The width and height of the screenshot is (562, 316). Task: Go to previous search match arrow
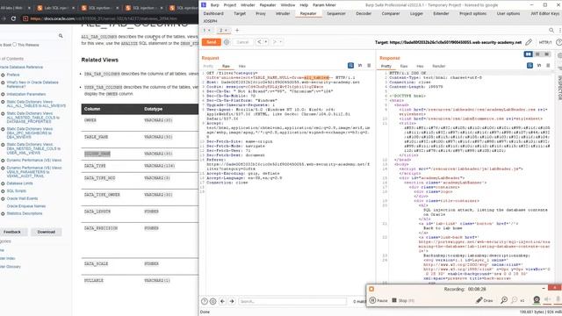(x=222, y=302)
